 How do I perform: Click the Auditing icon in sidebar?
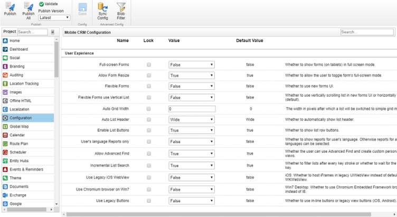(x=5, y=75)
